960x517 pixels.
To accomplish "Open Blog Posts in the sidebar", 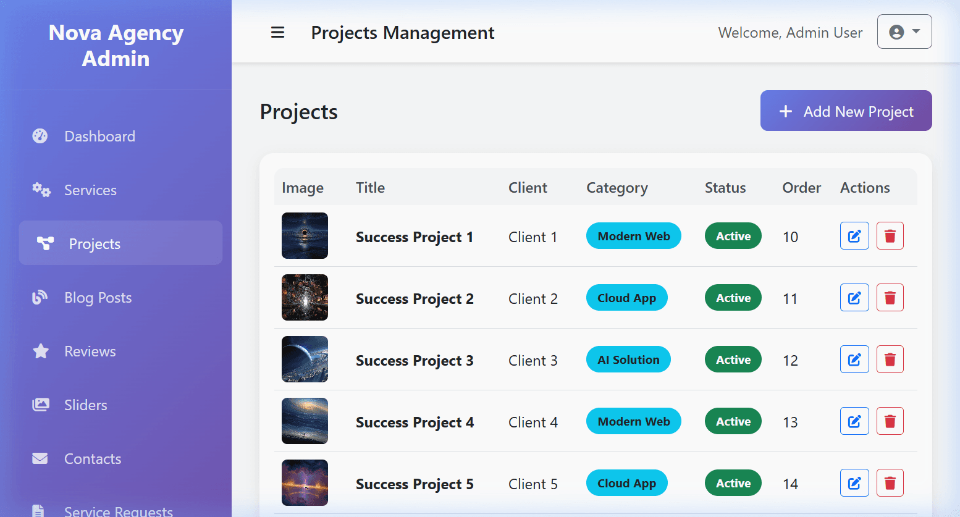I will 120,297.
